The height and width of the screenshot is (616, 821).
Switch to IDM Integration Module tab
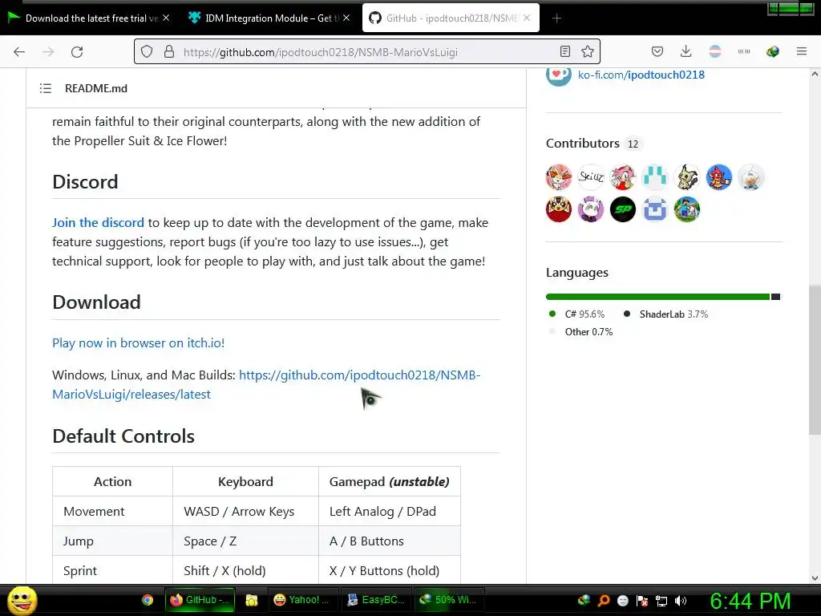pyautogui.click(x=267, y=18)
